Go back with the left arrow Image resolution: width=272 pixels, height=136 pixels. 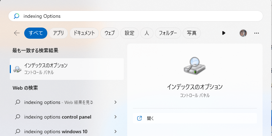[17, 33]
